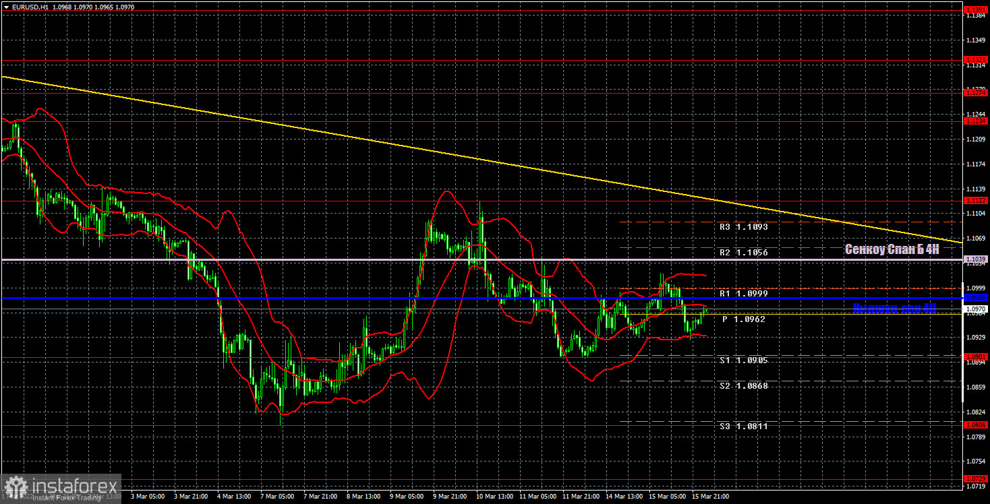This screenshot has width=990, height=504.
Task: Select the blue Кижун-сен 4H label
Action: pos(895,308)
